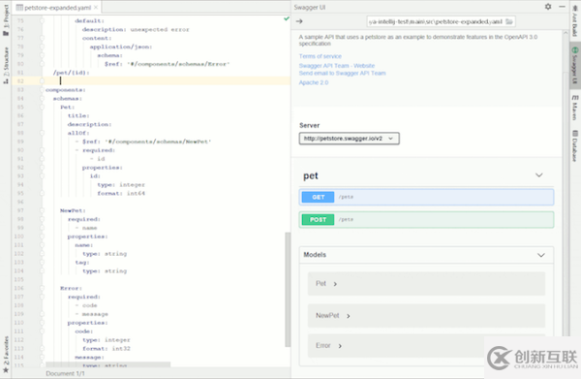The width and height of the screenshot is (581, 379).
Task: Click the Server label
Action: click(x=310, y=125)
